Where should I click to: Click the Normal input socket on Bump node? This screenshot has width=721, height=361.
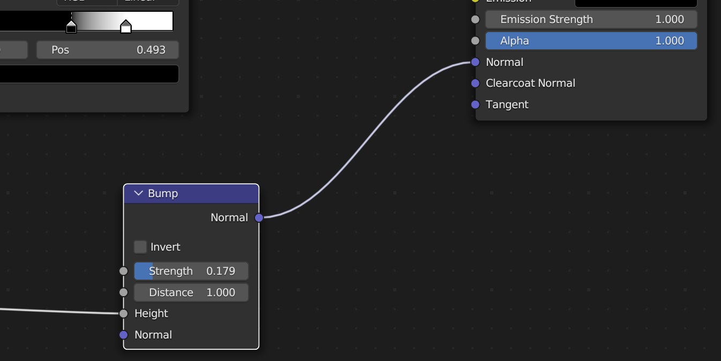[x=124, y=335]
